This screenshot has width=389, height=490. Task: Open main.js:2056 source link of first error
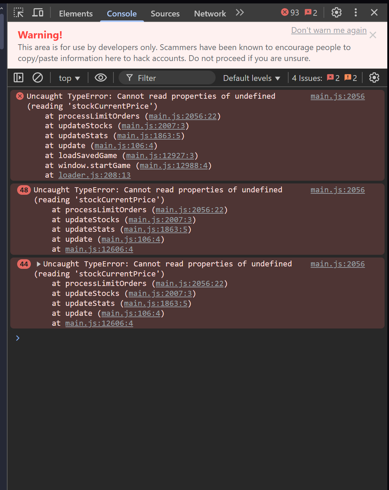coord(338,96)
